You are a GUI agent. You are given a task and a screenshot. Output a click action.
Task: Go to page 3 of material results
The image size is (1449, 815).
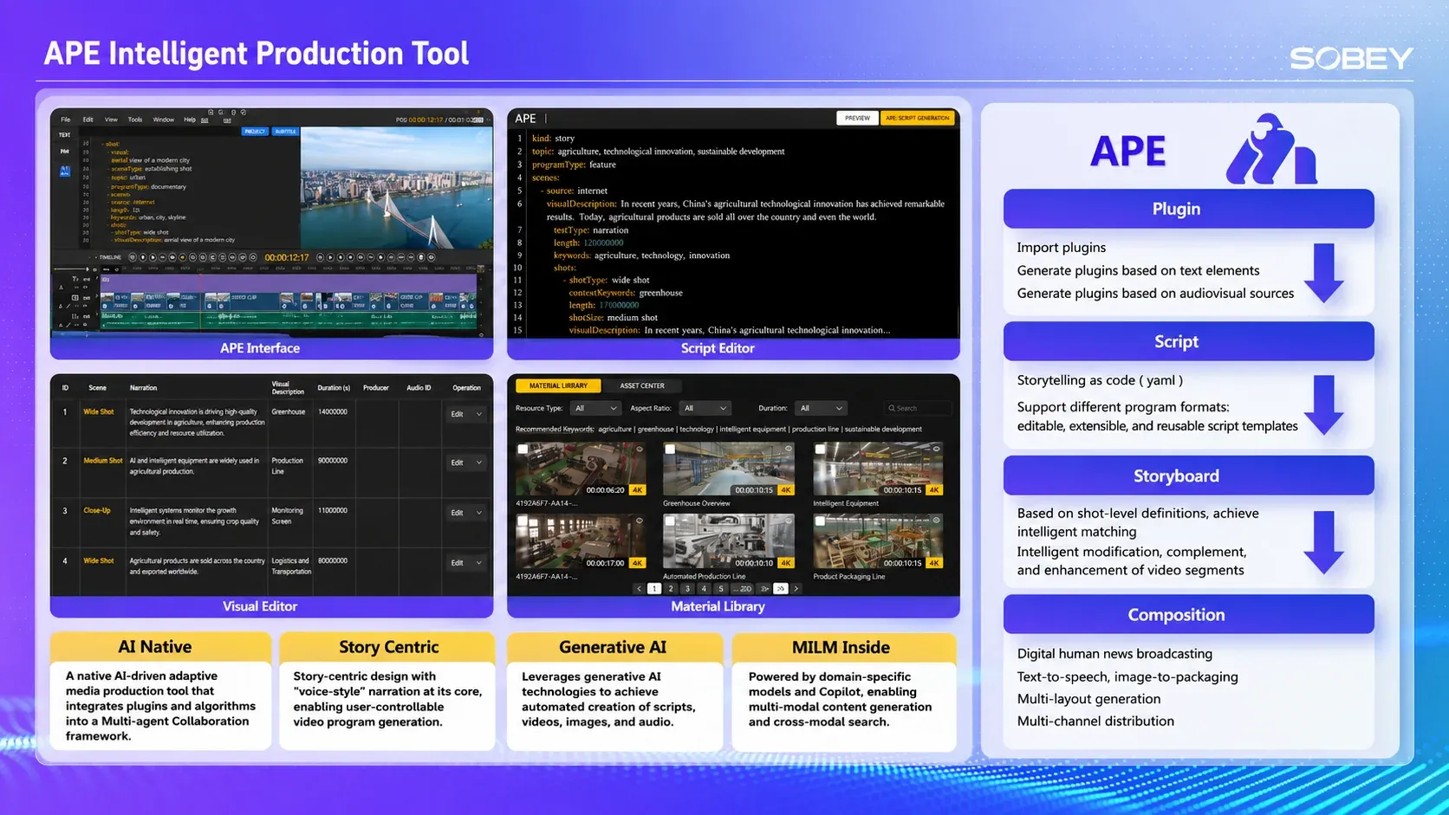pos(687,589)
